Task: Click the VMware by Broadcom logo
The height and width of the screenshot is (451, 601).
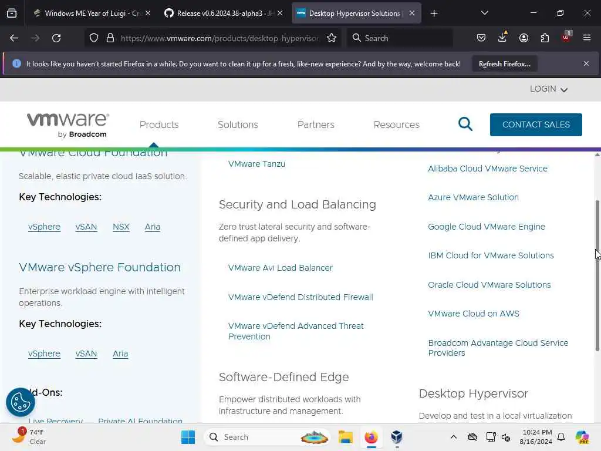Action: point(68,125)
